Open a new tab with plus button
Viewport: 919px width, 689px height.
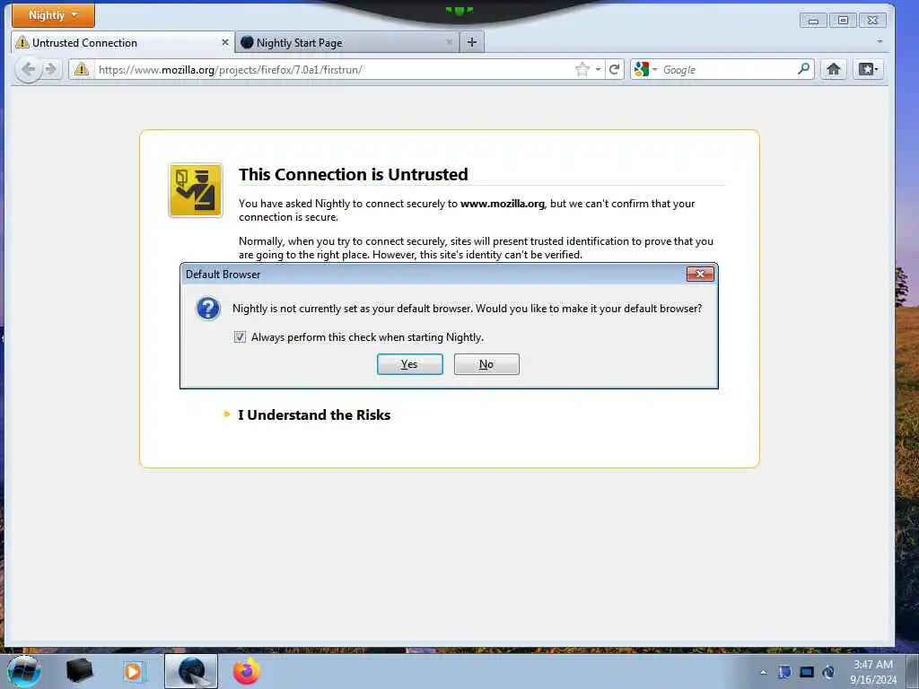[472, 42]
